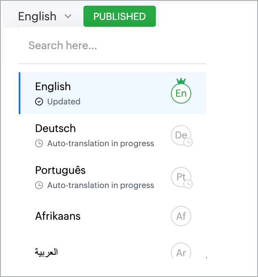Select the Arabic language entry
This screenshot has width=258, height=277.
coord(112,252)
